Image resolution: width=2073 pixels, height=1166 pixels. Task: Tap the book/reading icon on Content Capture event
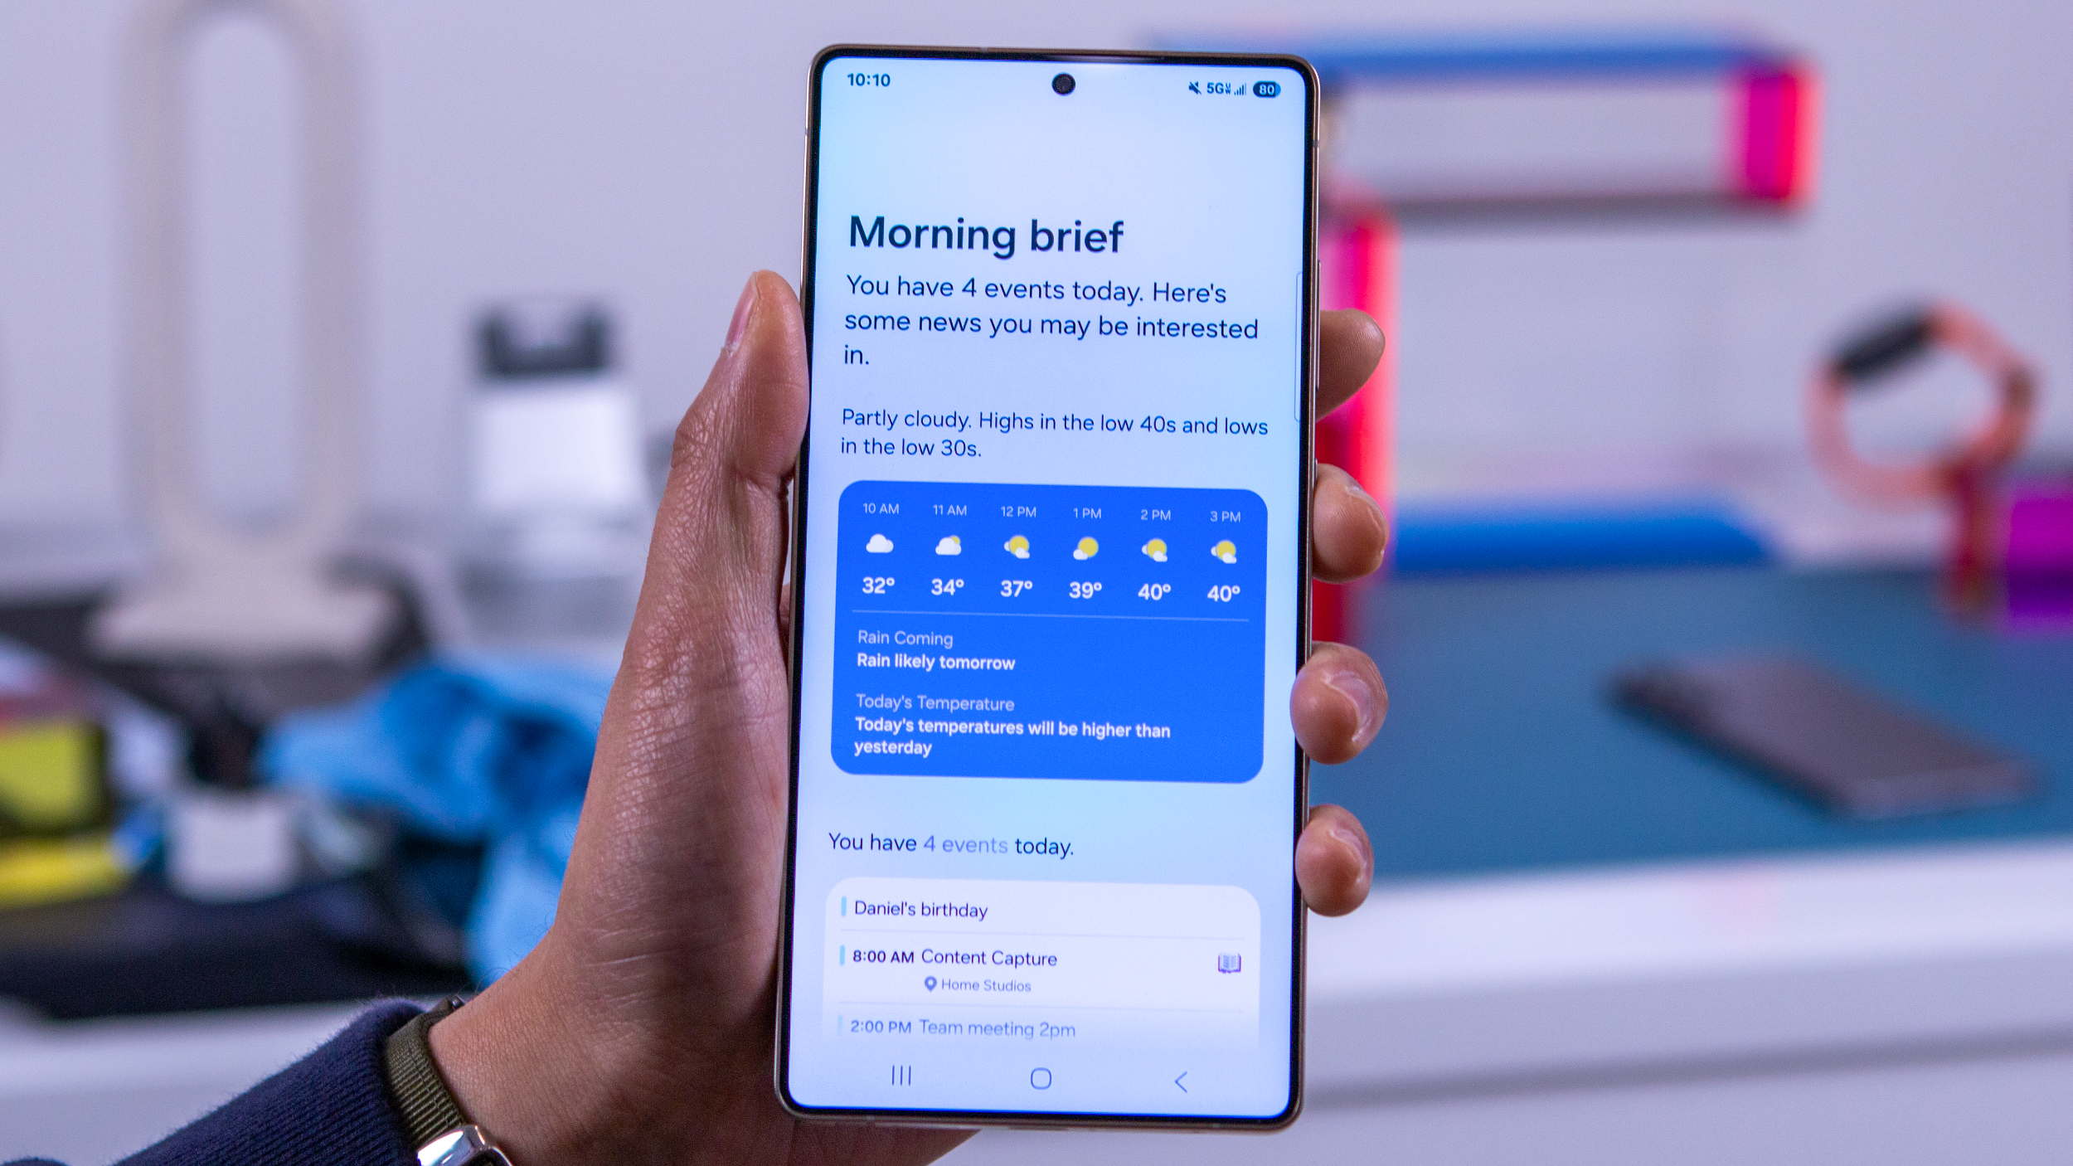point(1227,963)
